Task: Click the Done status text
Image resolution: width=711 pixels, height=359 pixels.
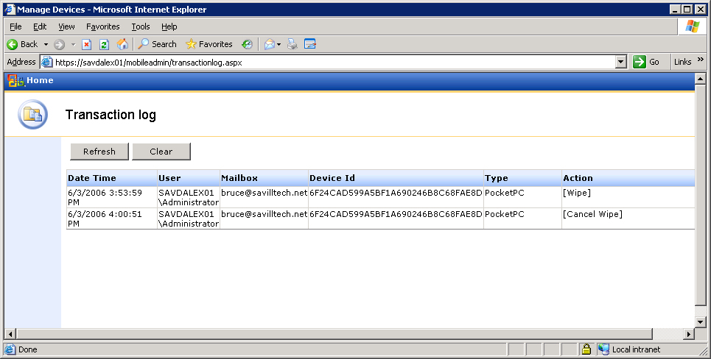Action: tap(28, 349)
